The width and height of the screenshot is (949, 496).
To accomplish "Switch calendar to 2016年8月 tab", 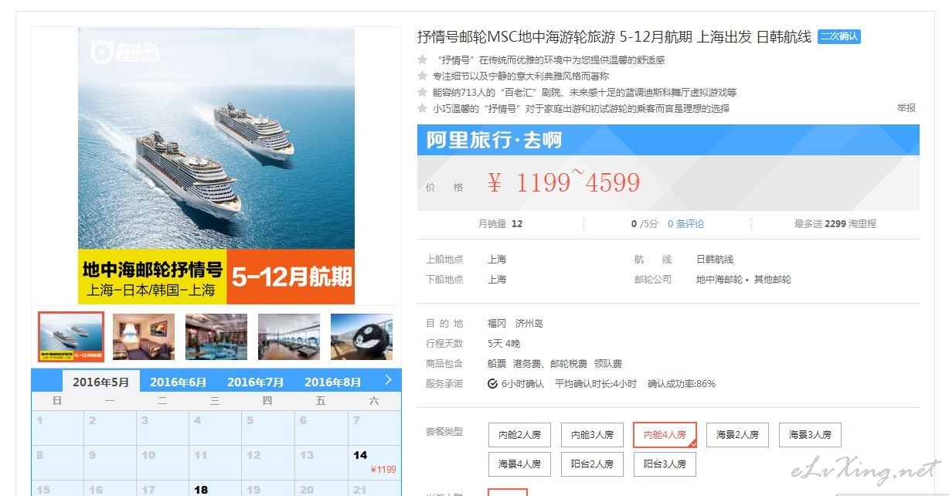I will coord(333,382).
